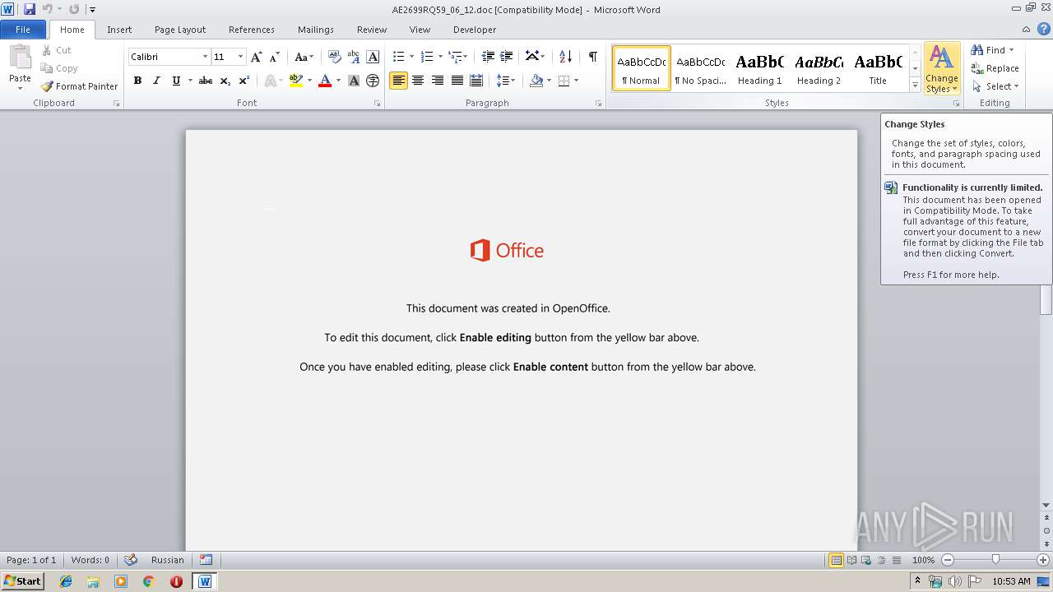This screenshot has width=1053, height=592.
Task: Click Shrink Font icon
Action: (275, 57)
